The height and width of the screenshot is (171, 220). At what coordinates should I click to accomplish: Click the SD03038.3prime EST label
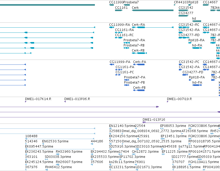click(58, 157)
